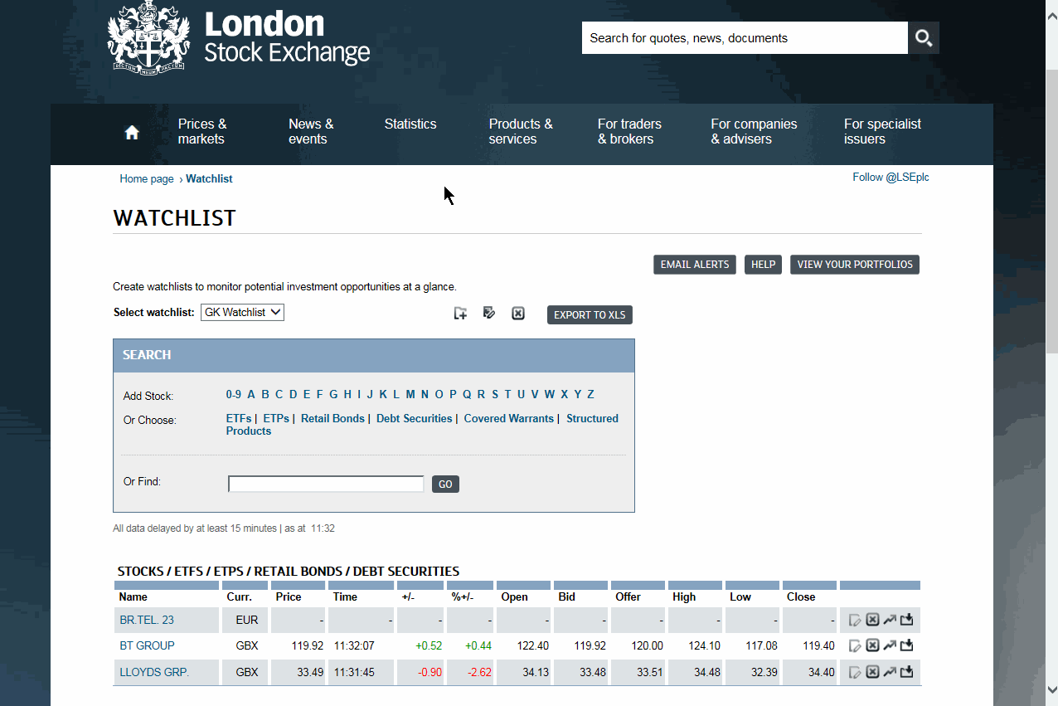Edit the LLOYDS GRP. row note
This screenshot has width=1058, height=706.
[x=856, y=673]
